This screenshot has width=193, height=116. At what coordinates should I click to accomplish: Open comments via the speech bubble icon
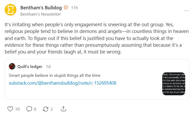click(28, 109)
